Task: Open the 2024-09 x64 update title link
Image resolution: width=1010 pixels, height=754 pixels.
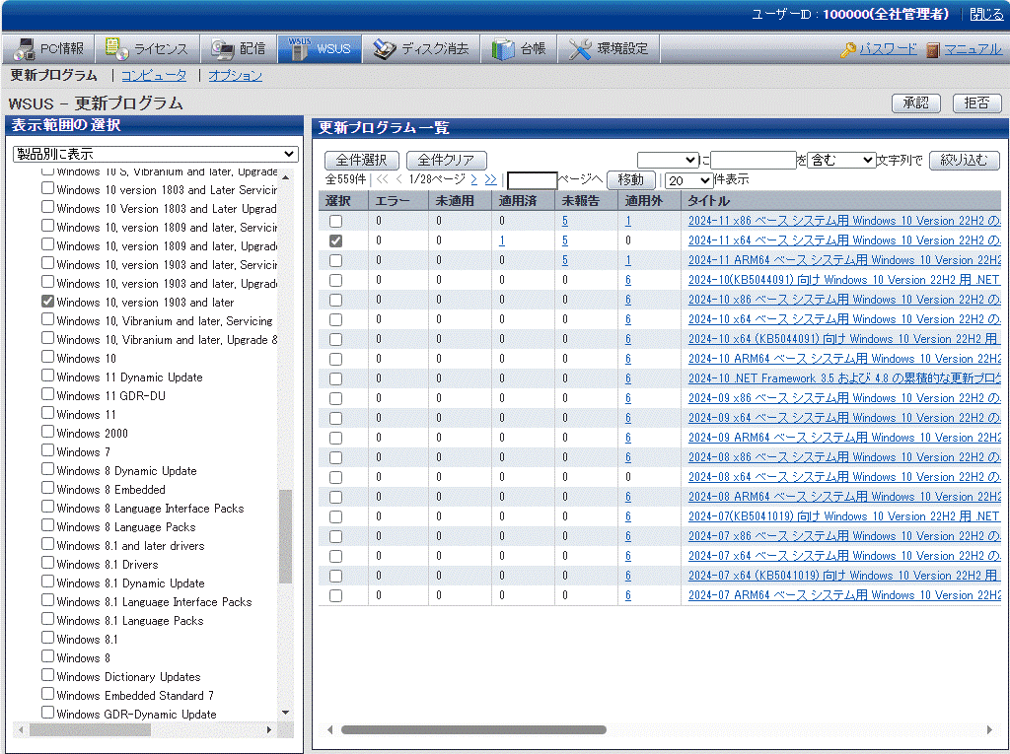Action: [844, 418]
